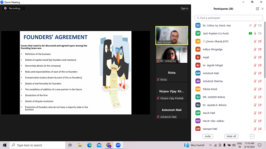266x149 pixels.
Task: Click Dr. Celina Joy's camera icon
Action: (260, 25)
